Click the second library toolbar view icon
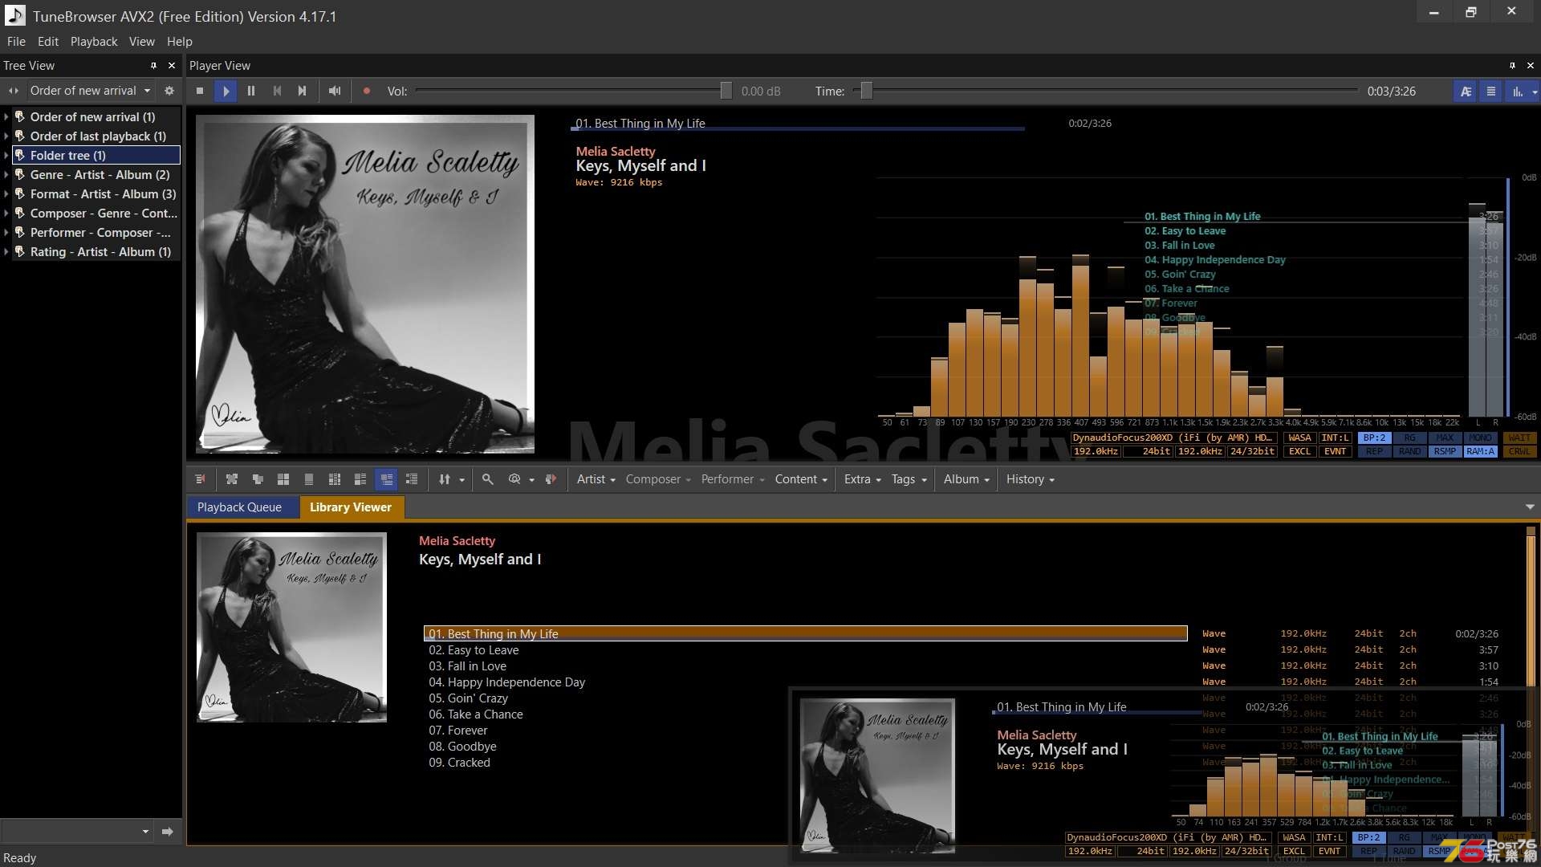 [232, 479]
